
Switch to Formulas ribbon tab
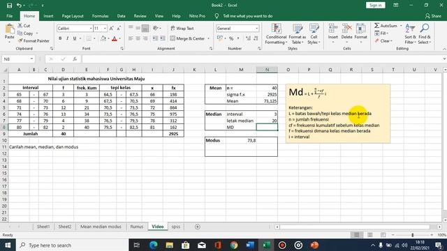[x=100, y=16]
